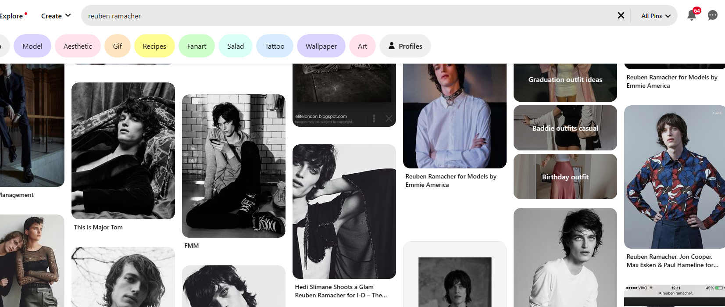Click the Reuben Ramacher, Jon Cooper caption

click(x=672, y=261)
